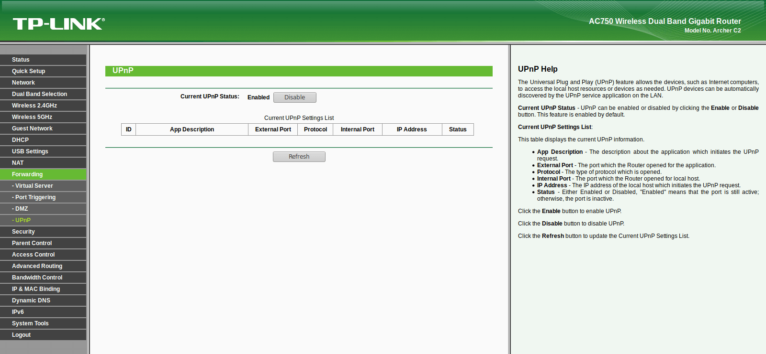The height and width of the screenshot is (354, 766).
Task: Click the Internal Port column header
Action: 358,129
